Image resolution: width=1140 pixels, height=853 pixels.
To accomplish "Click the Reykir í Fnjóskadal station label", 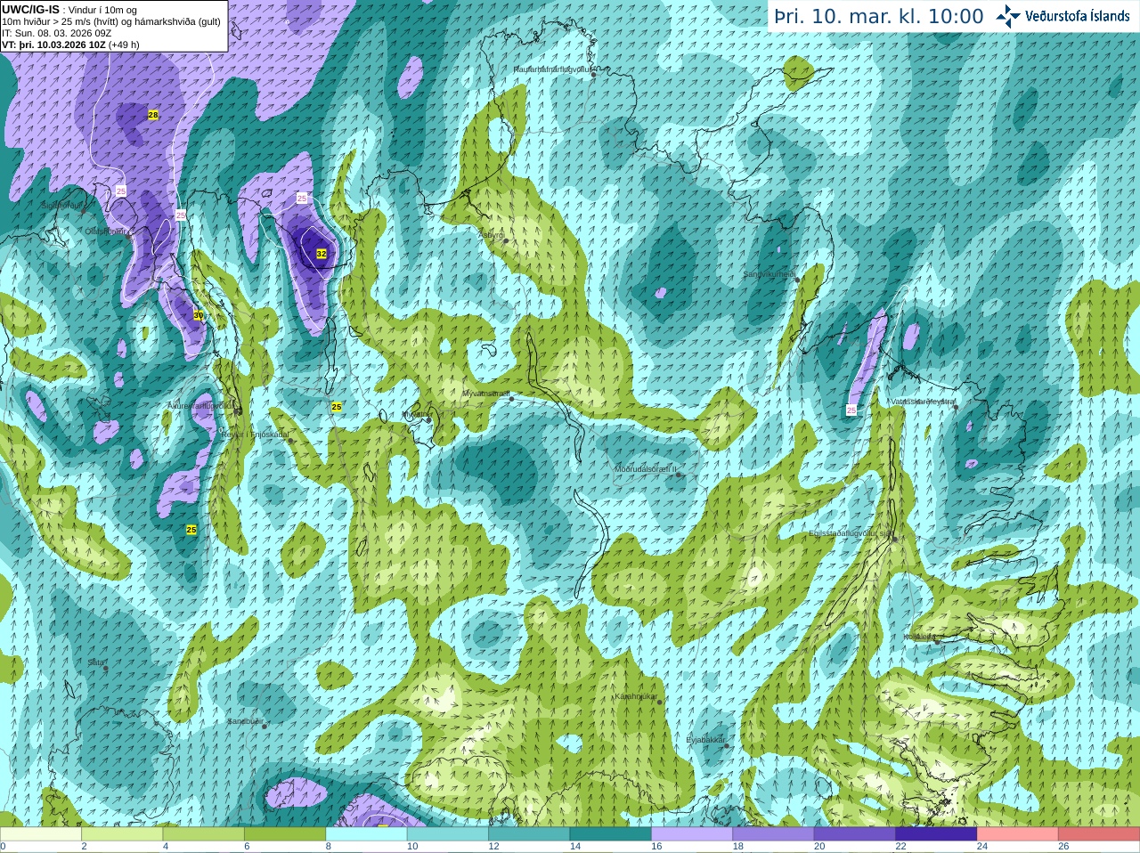I will (x=256, y=435).
